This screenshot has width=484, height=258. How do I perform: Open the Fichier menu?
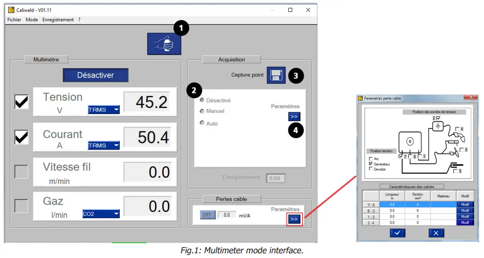click(x=14, y=19)
